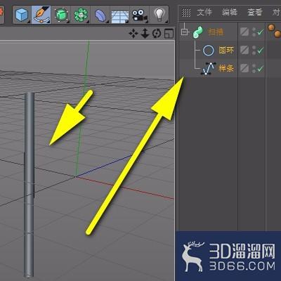Toggle visibility dots of 扫描
This screenshot has width=281, height=281.
coord(254,32)
